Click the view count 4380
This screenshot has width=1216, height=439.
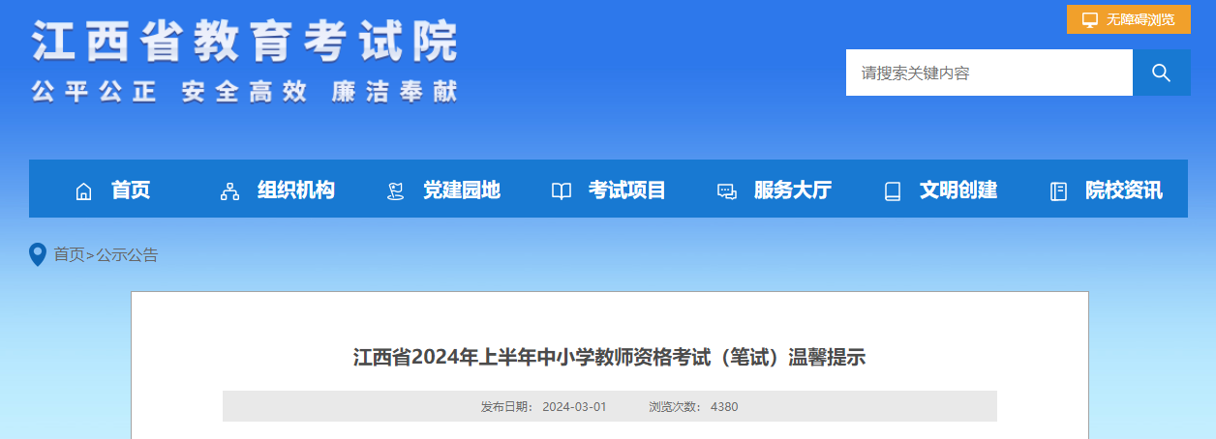[724, 407]
